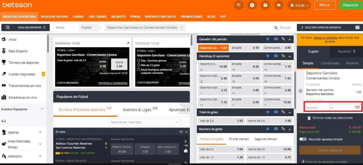Image resolution: width=363 pixels, height=165 pixels.
Task: Click the Estadísticas en vivo chart icon
Action: pos(4,97)
